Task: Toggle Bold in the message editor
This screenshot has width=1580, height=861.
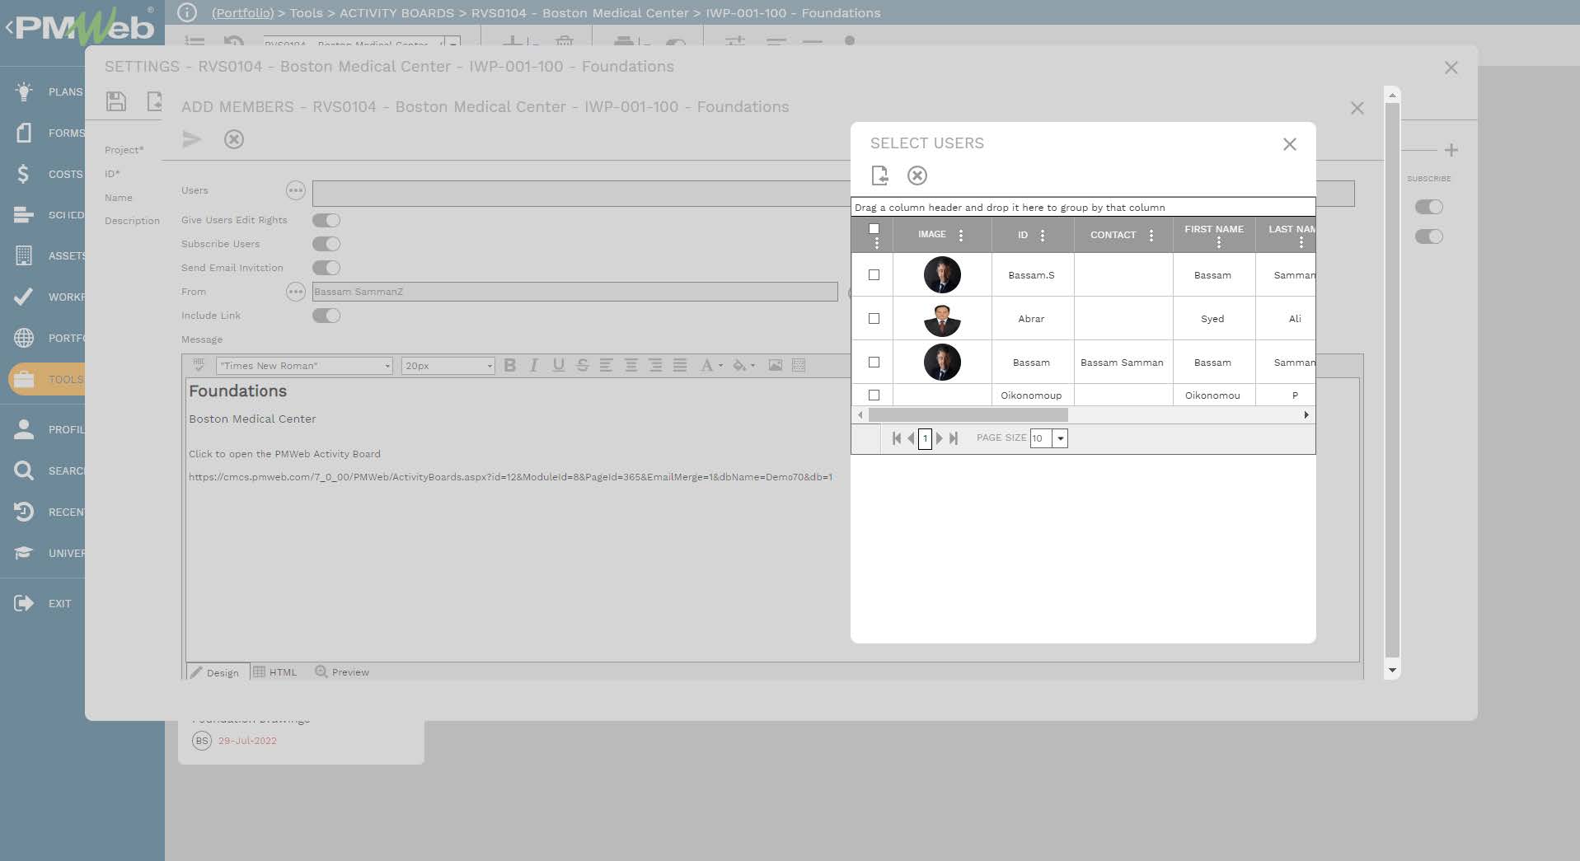Action: (510, 365)
